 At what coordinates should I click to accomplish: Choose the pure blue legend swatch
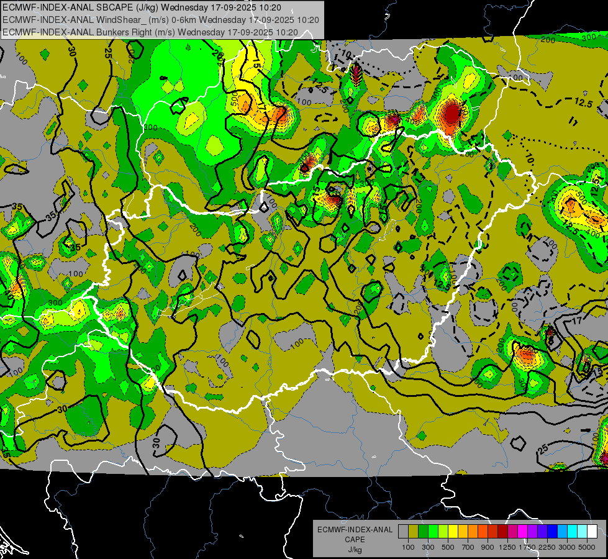tap(552, 532)
